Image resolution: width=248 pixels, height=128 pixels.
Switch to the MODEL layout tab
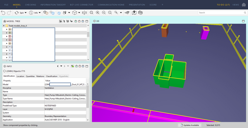pos(17,5)
